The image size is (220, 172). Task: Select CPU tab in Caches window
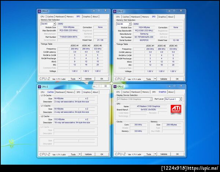point(43,92)
